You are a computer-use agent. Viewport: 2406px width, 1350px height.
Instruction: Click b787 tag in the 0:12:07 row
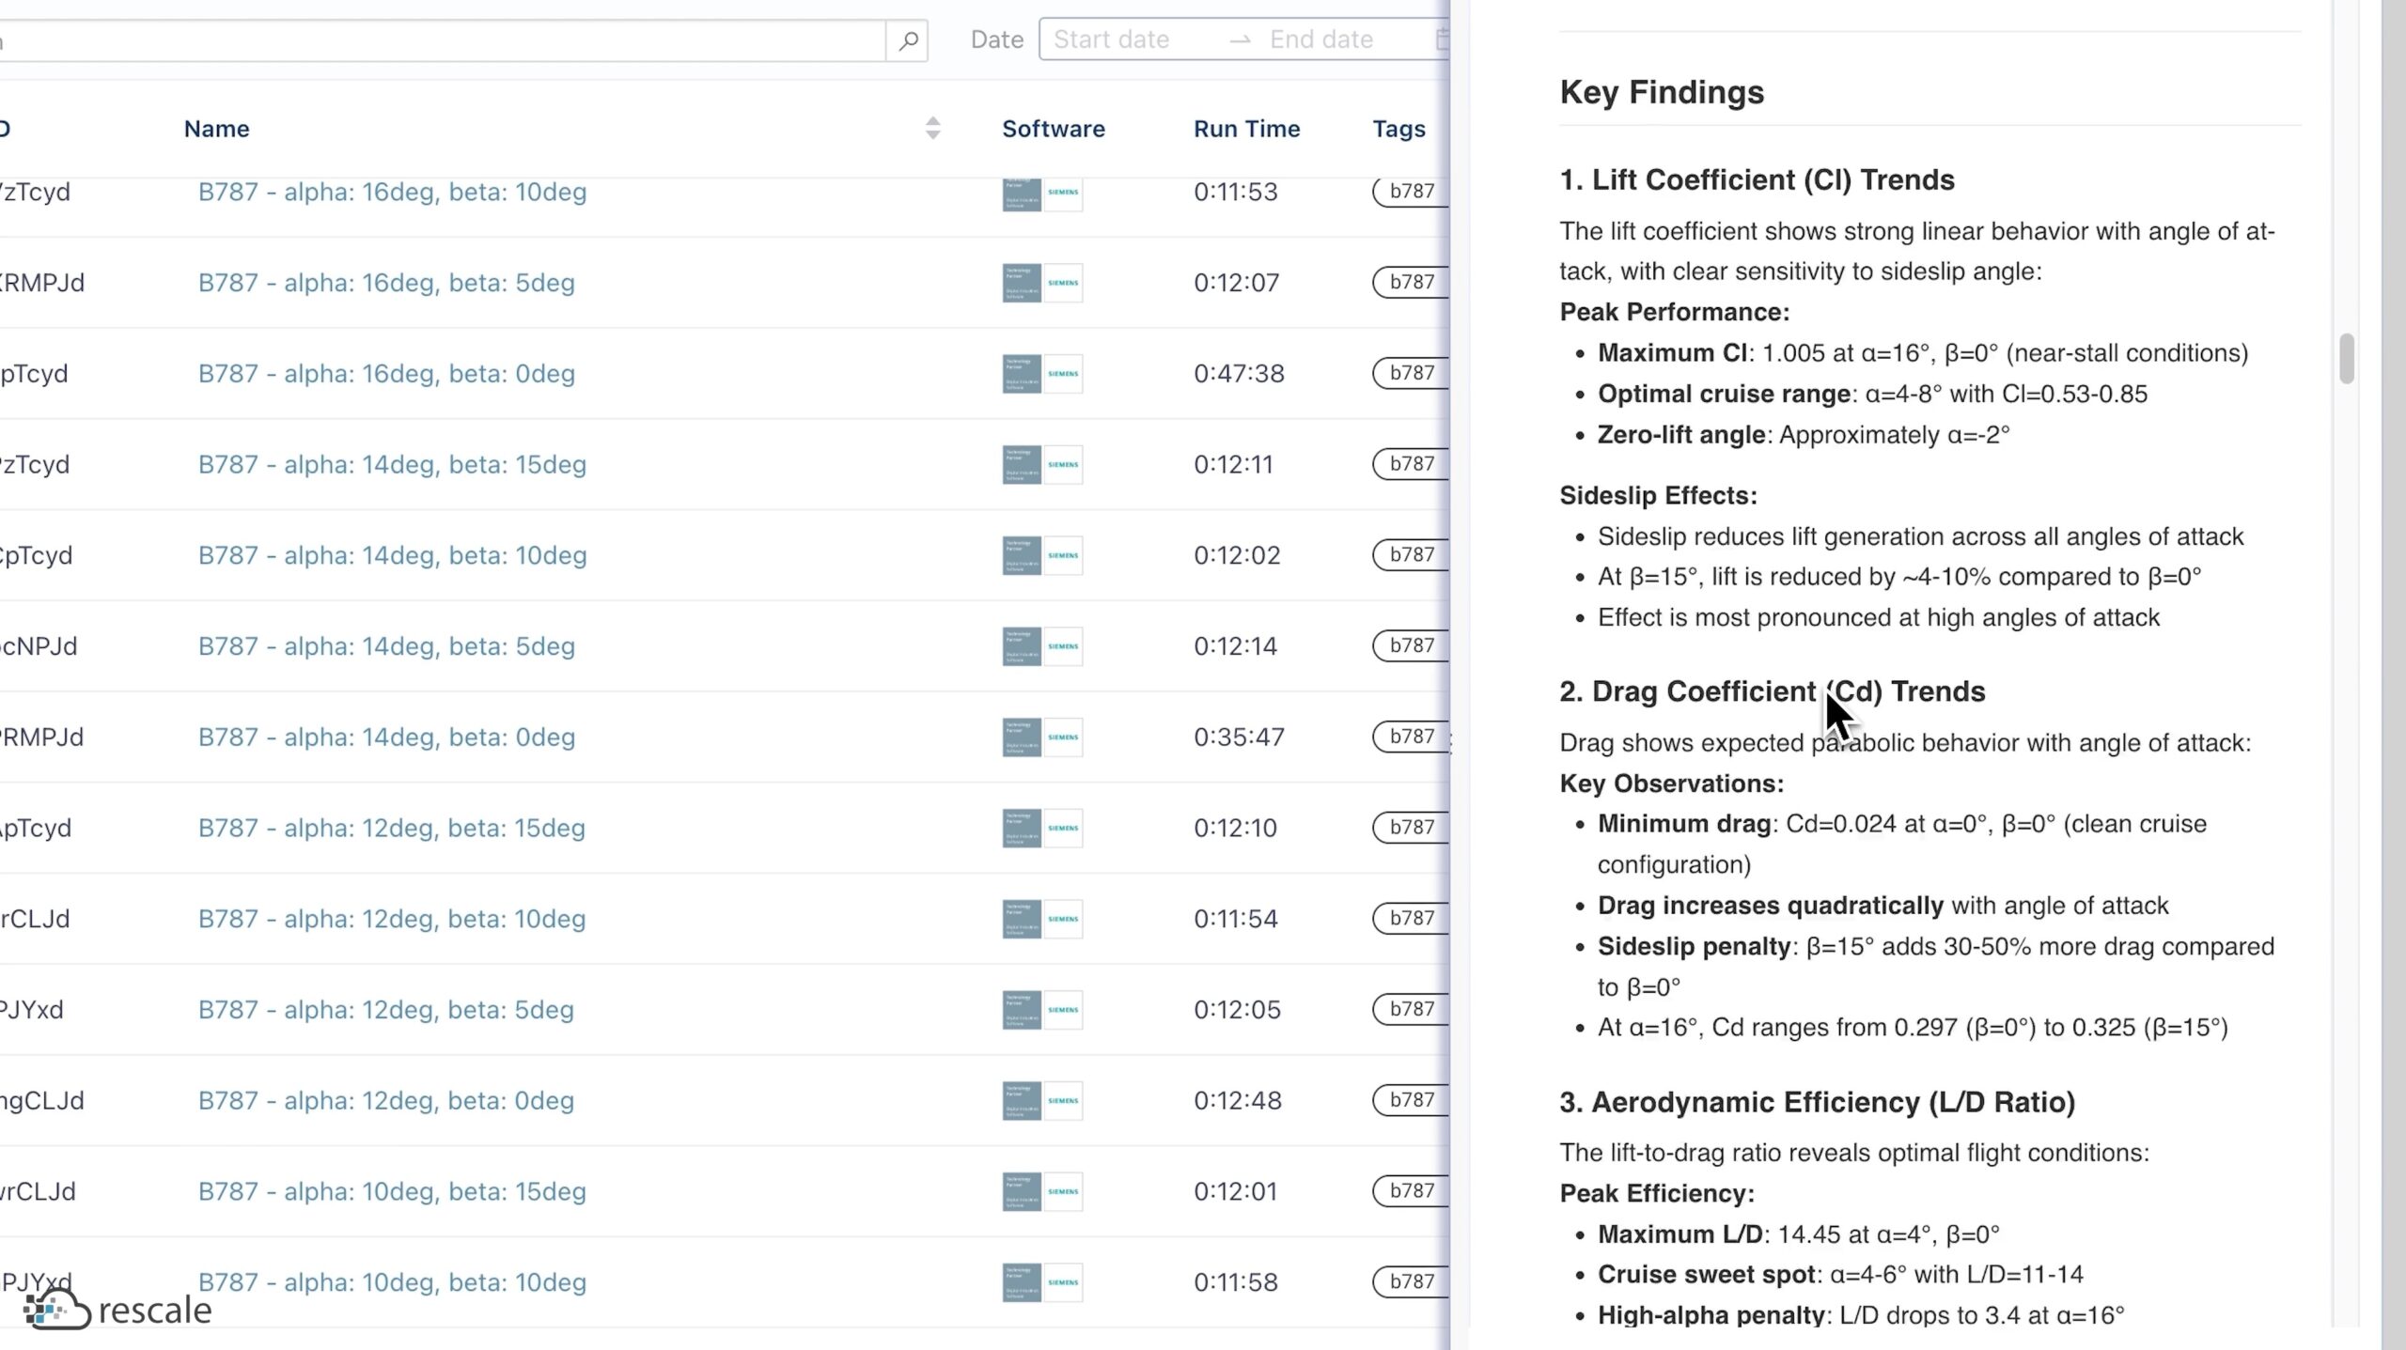(1411, 282)
